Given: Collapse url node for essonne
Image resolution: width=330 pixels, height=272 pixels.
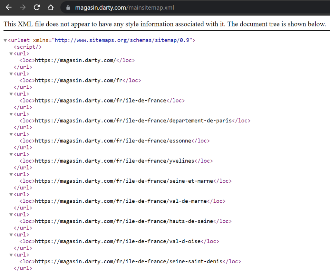Looking at the screenshot, I should click(x=11, y=134).
